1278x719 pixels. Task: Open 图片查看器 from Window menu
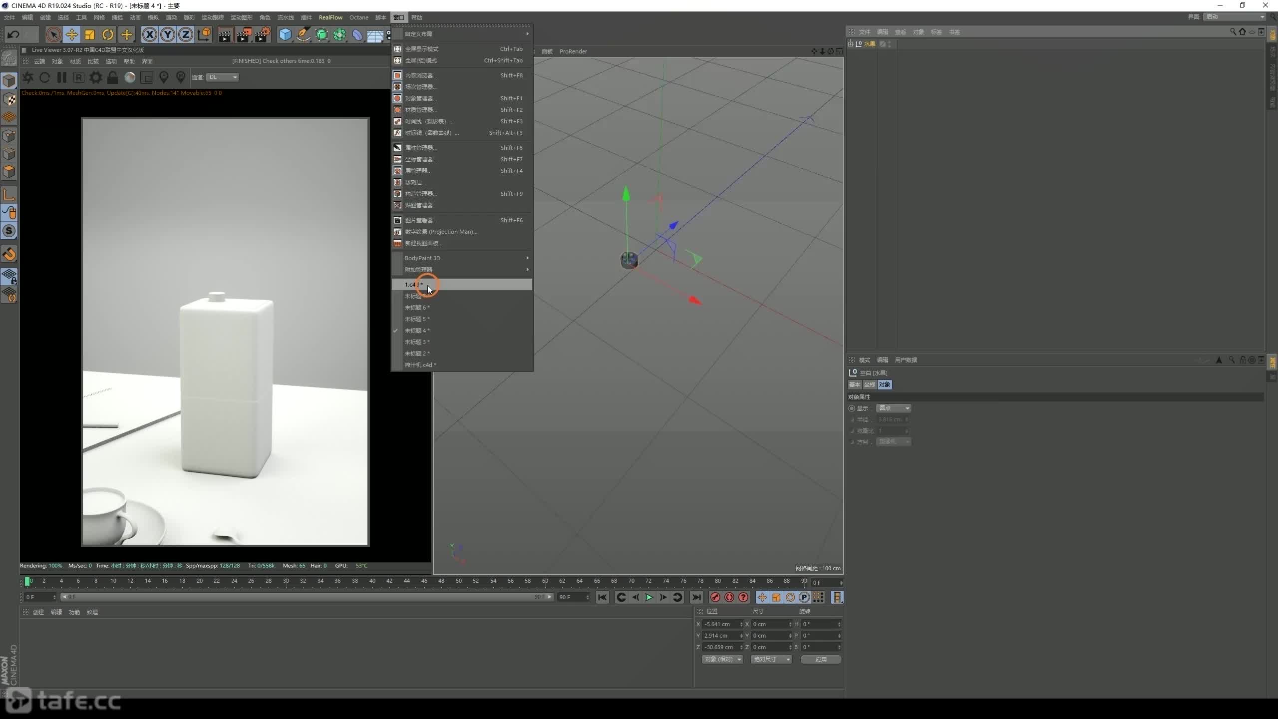(x=462, y=220)
